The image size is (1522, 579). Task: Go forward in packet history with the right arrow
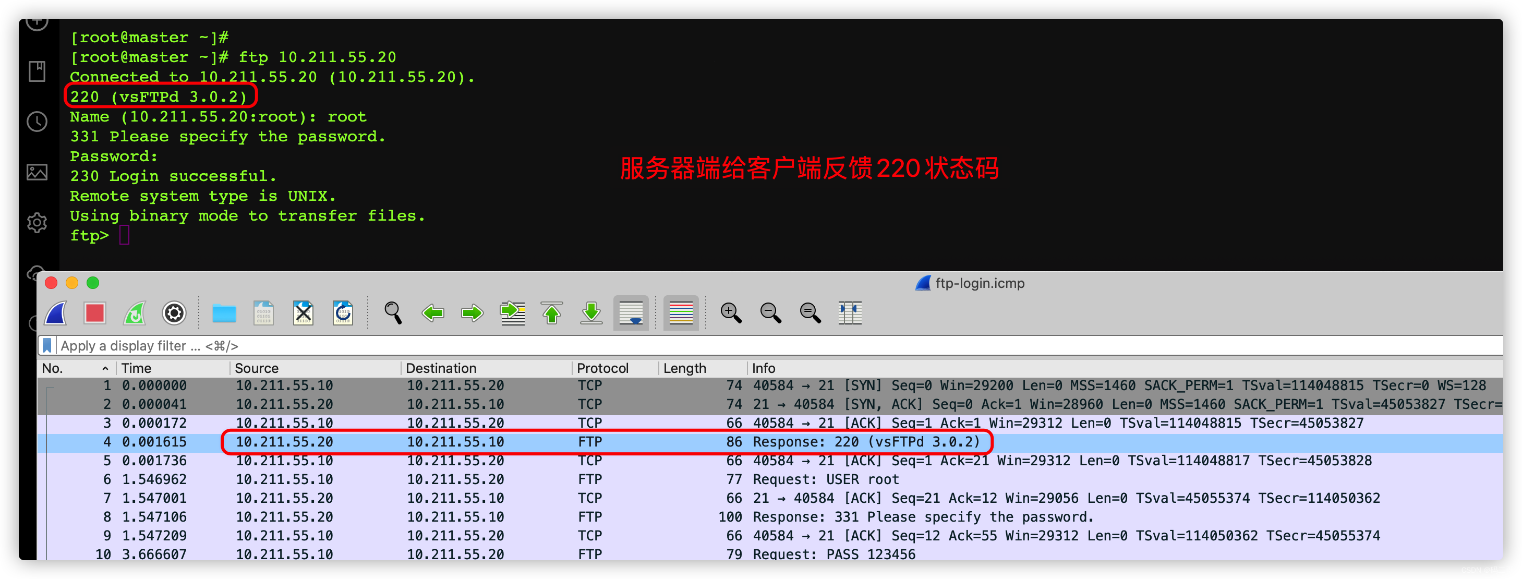(x=472, y=313)
